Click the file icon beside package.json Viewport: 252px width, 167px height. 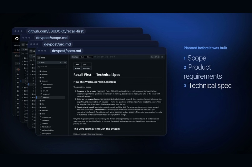click(x=41, y=134)
